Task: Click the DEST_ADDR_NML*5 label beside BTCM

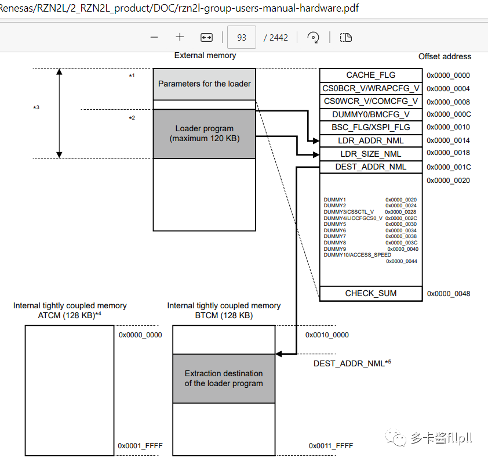Action: [x=352, y=363]
